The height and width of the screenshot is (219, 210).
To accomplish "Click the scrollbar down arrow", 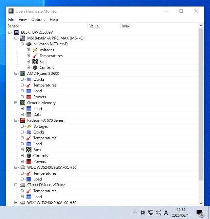I will (201, 203).
